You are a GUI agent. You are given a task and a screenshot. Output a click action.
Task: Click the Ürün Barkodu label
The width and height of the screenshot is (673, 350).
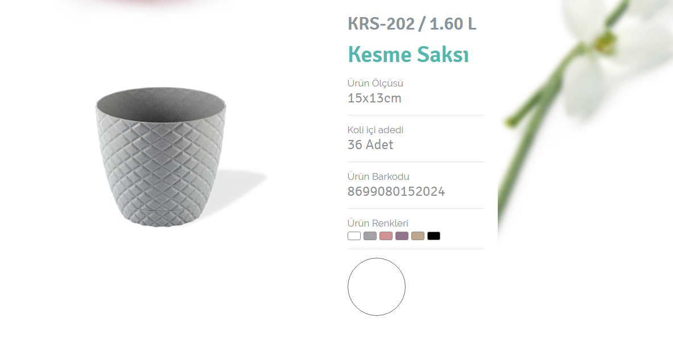378,176
